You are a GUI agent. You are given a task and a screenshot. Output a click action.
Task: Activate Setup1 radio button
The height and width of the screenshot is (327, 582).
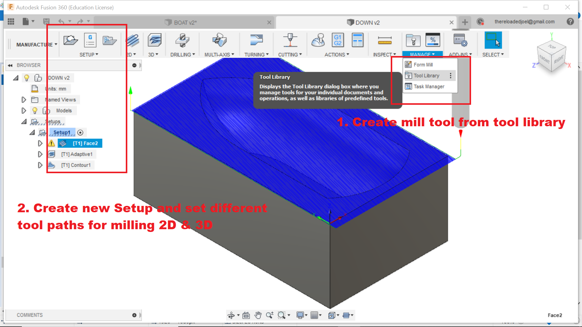80,133
